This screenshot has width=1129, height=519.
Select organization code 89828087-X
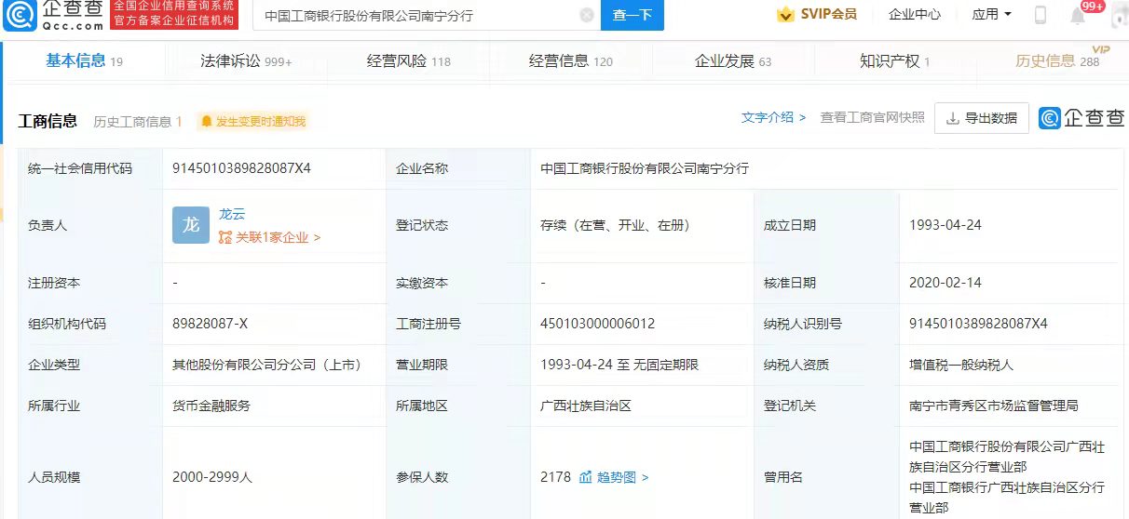click(210, 324)
